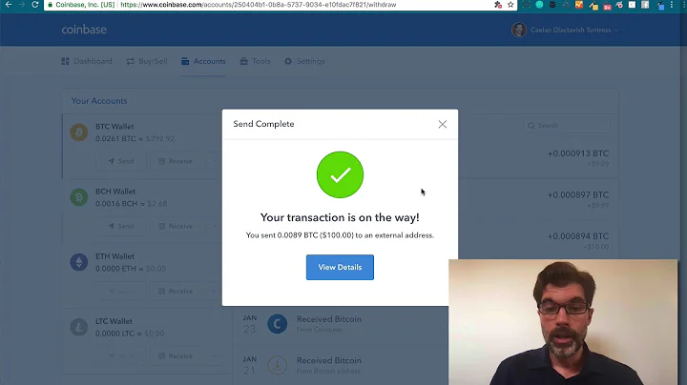Open the Jan 21 Received Bitcoin transaction
Screen dimensions: 687x385
coord(329,360)
